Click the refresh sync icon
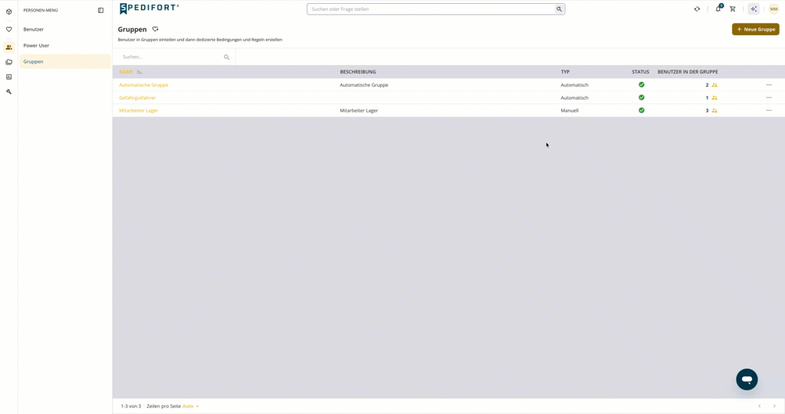This screenshot has width=785, height=414. click(697, 9)
